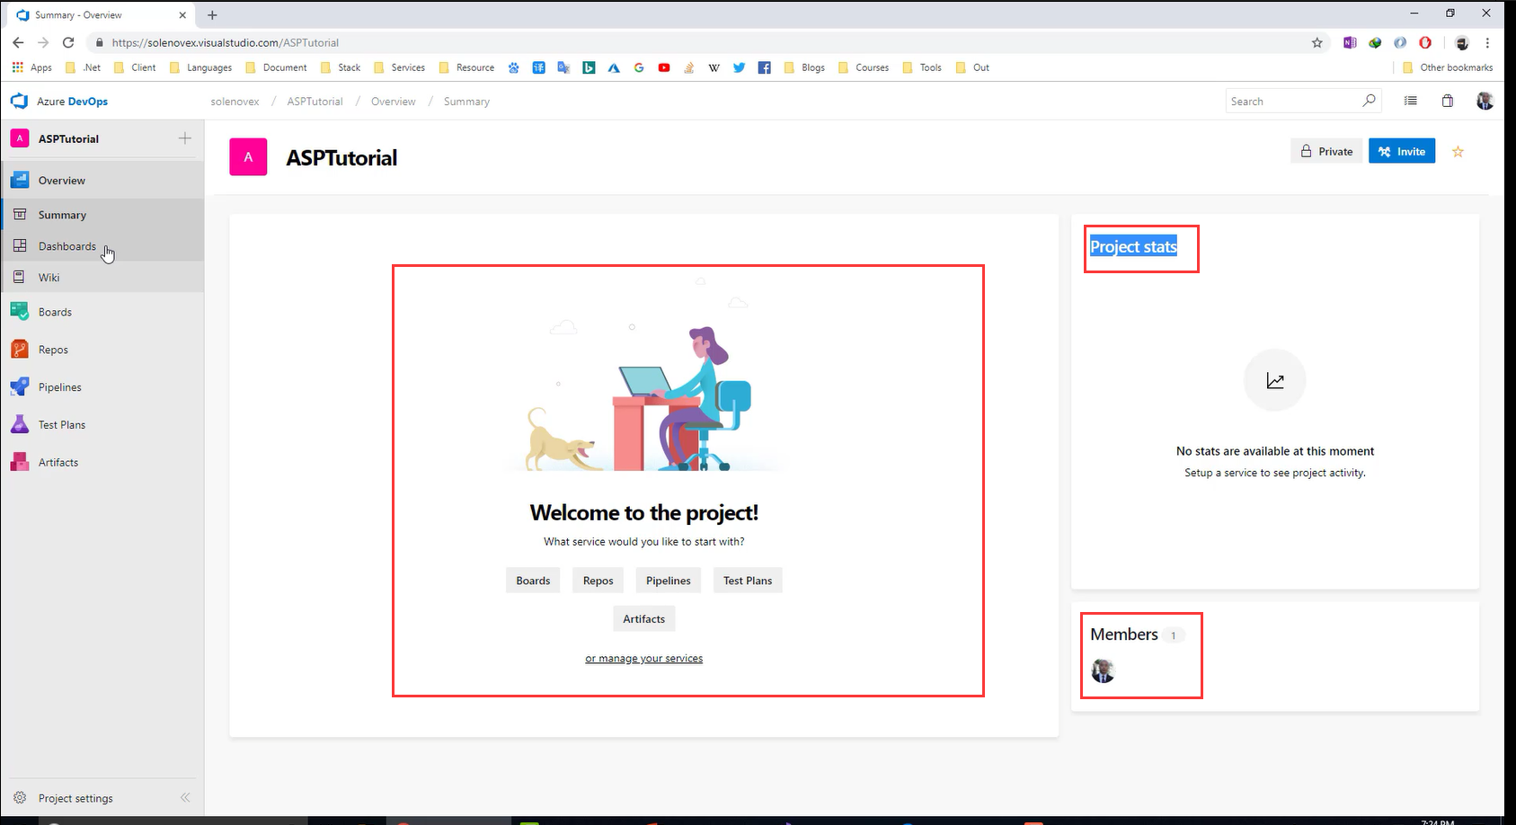
Task: Open a new browser tab
Action: [x=212, y=15]
